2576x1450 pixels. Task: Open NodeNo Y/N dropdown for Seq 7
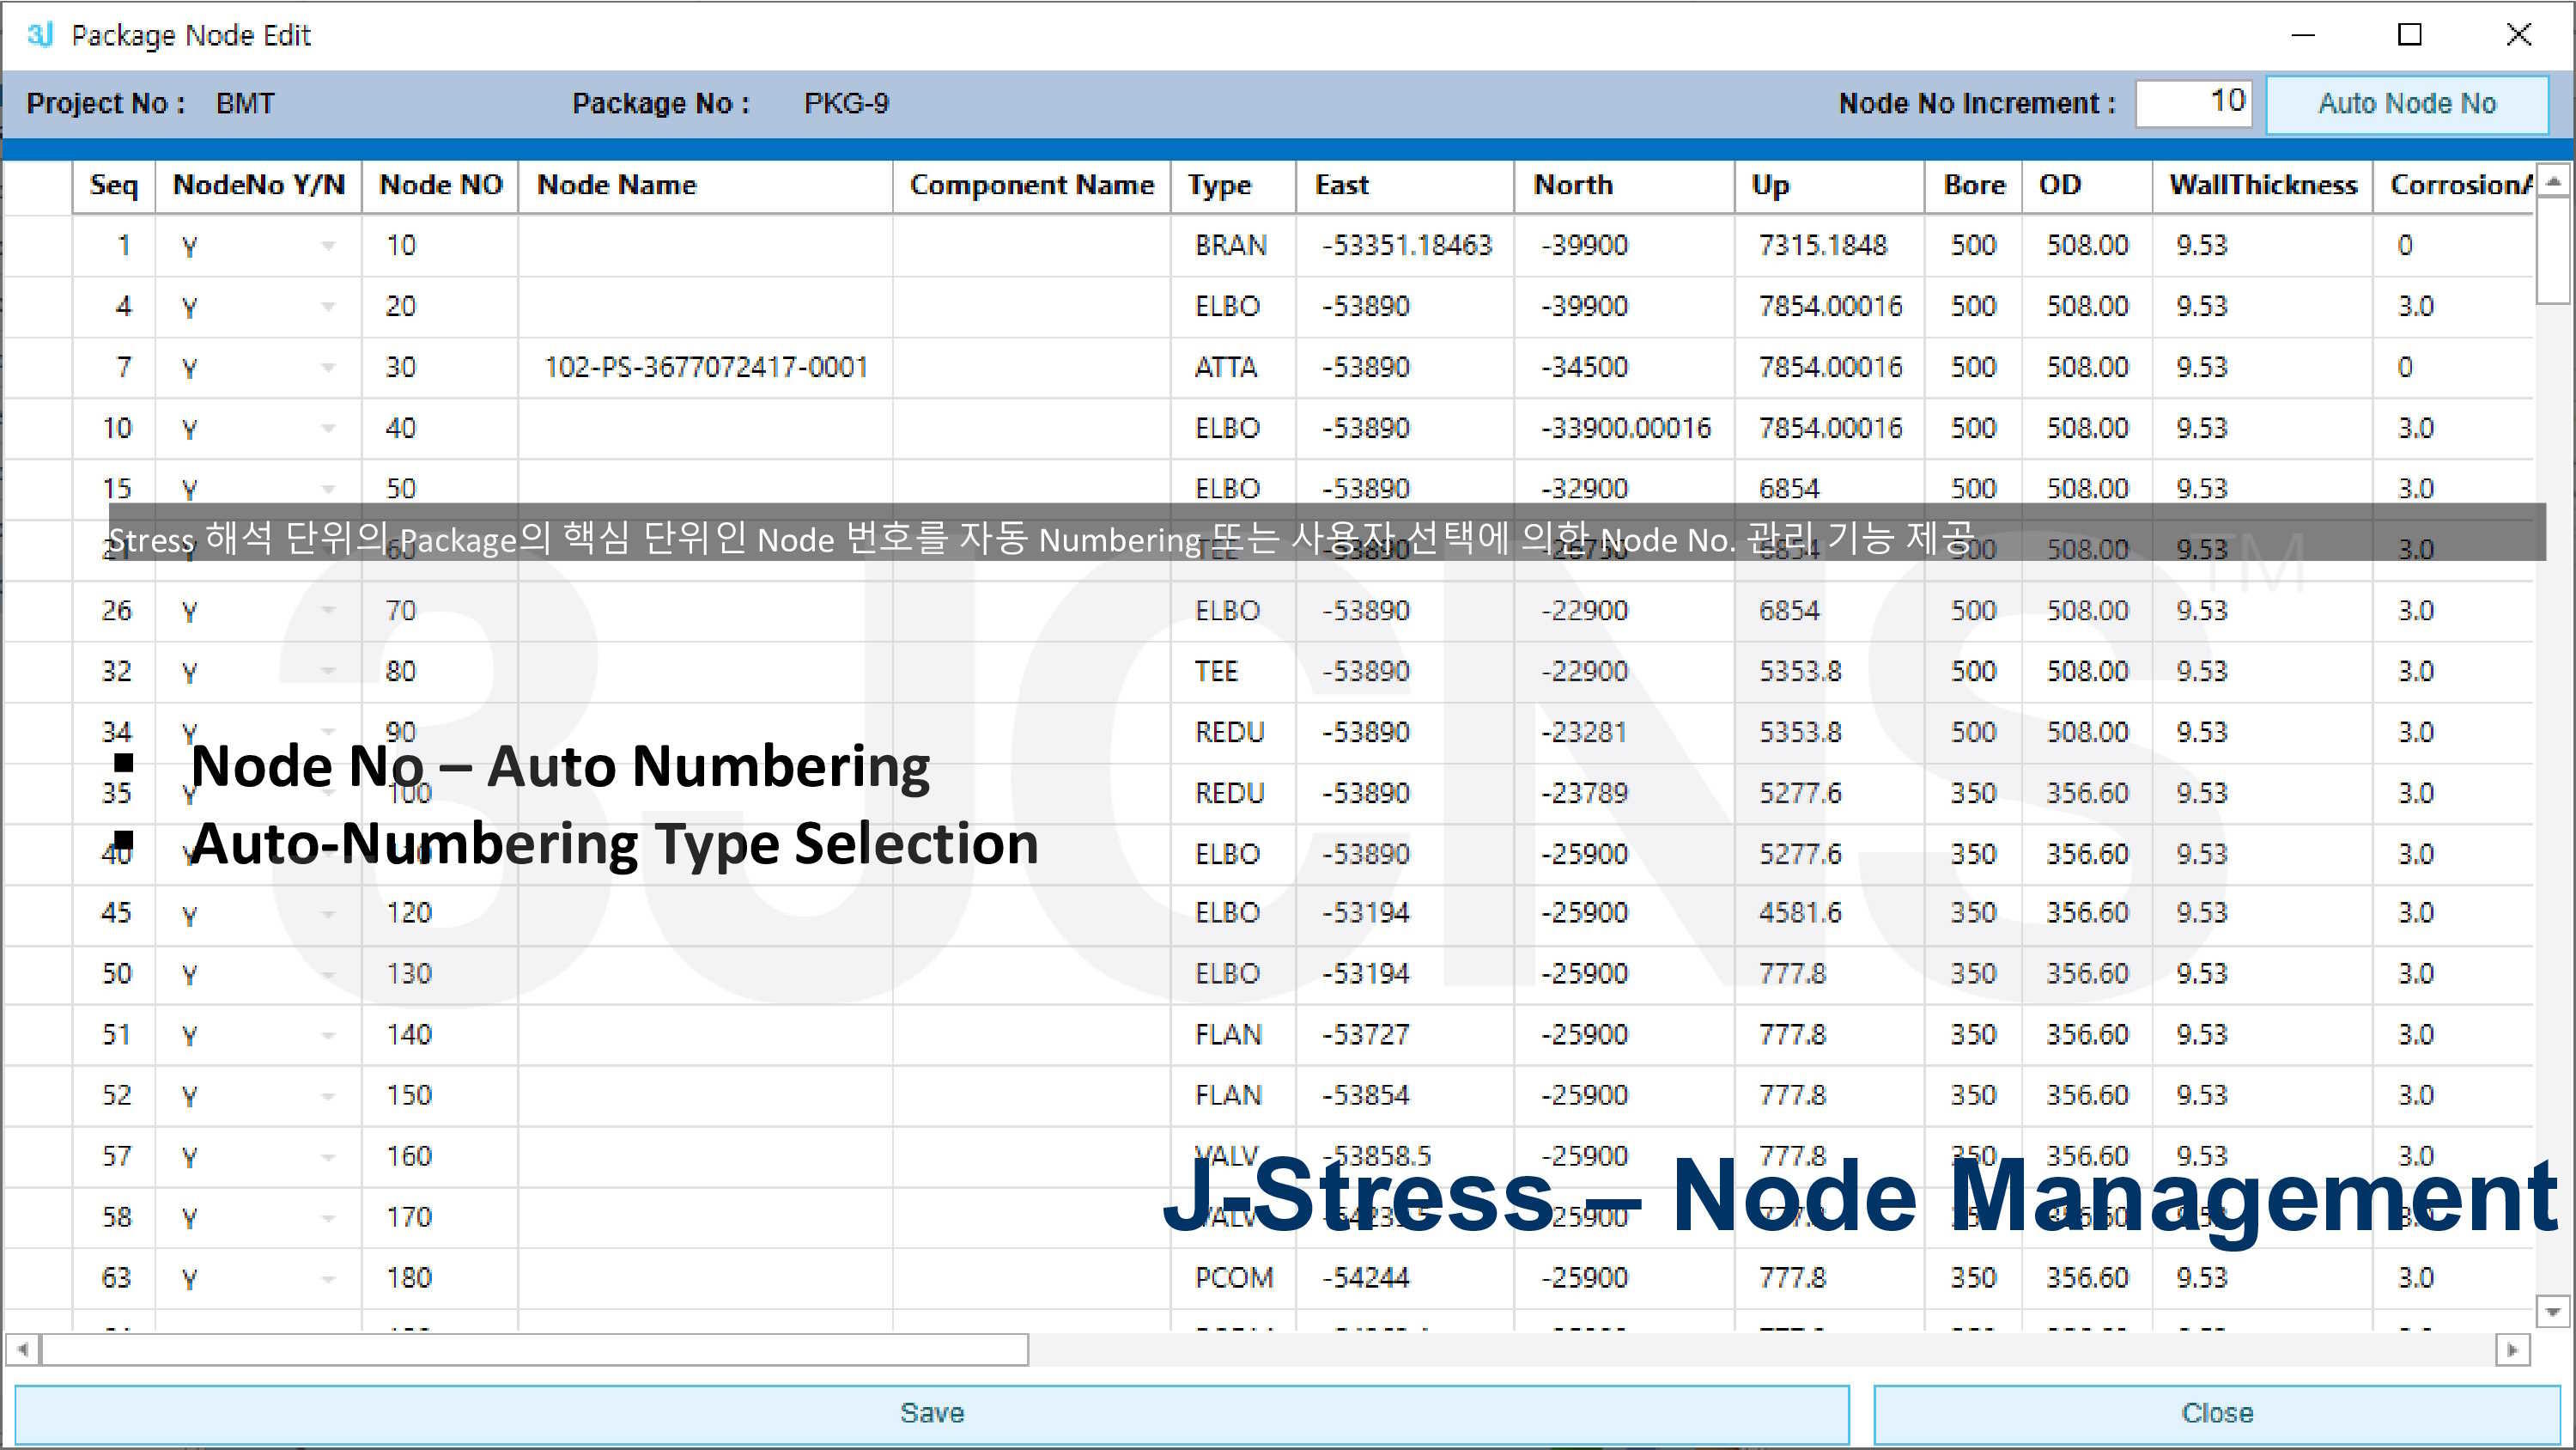pos(327,369)
